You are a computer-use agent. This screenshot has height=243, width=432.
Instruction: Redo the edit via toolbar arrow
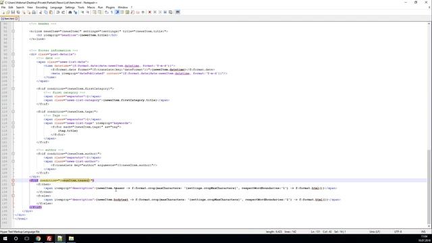point(63,12)
